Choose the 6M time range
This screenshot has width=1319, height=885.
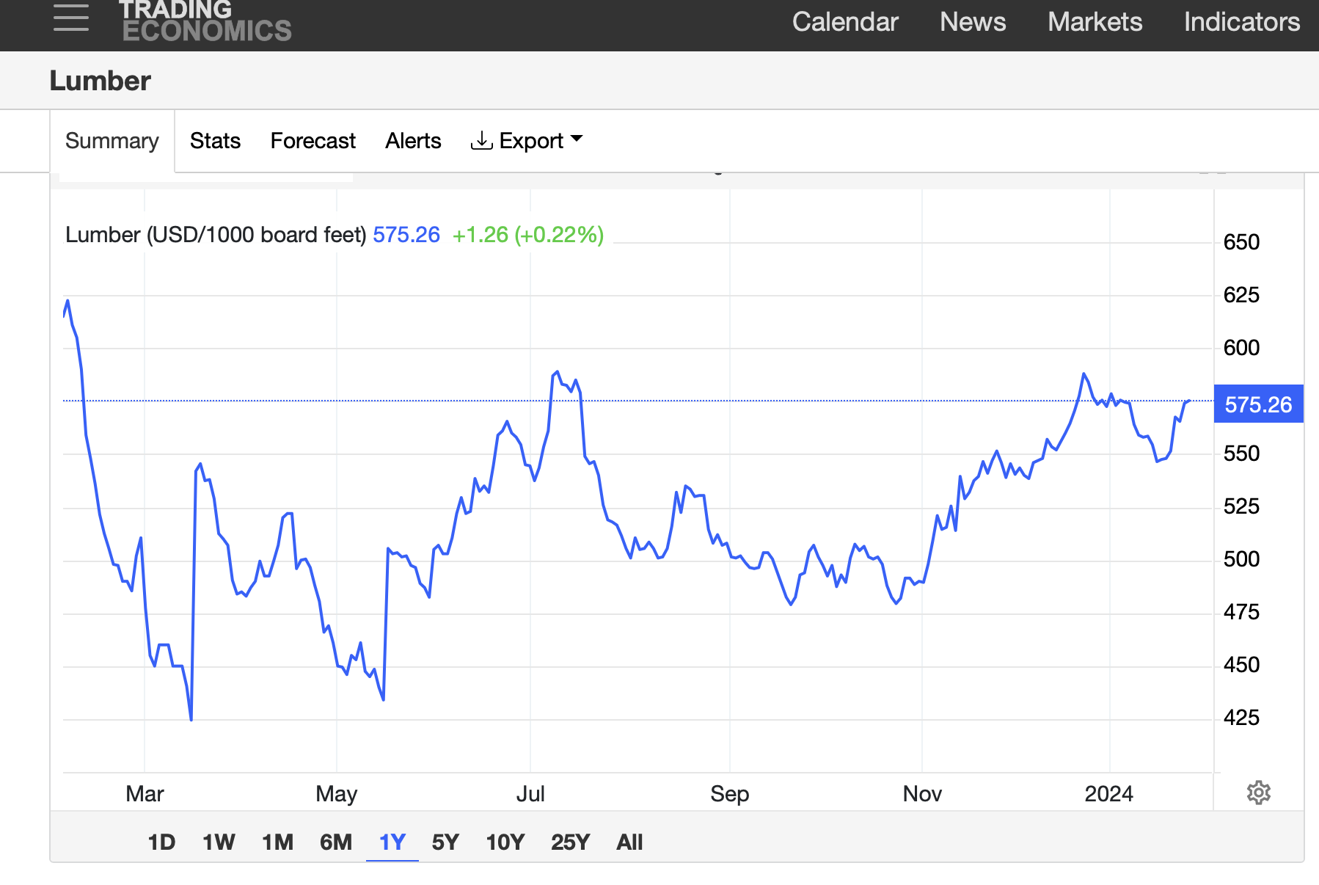tap(336, 842)
